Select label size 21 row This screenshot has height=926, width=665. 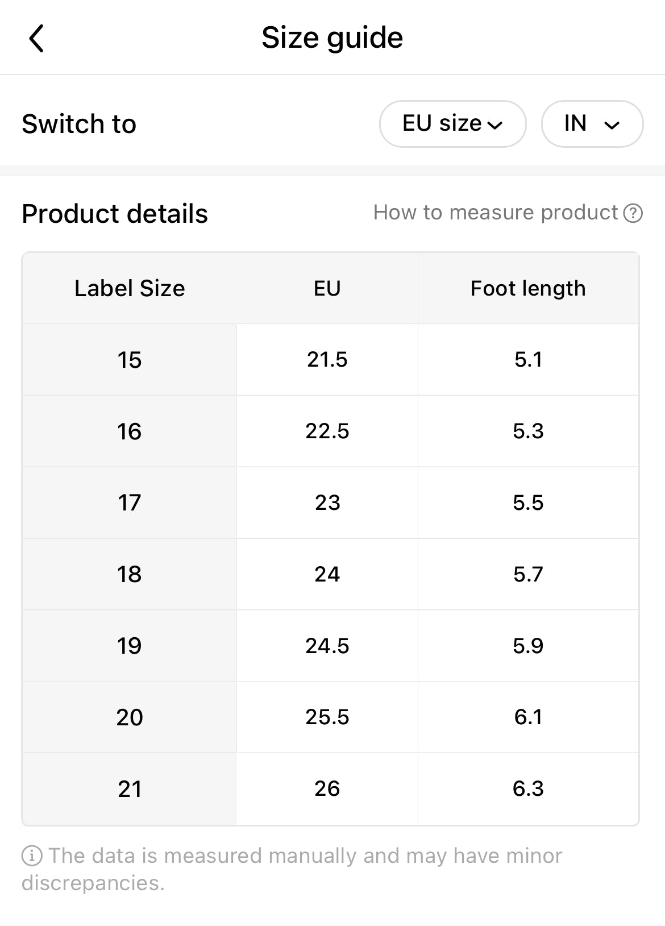[130, 789]
